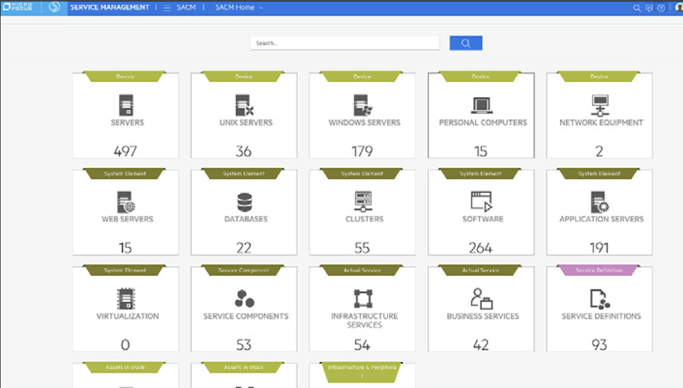Screen dimensions: 683x388
Task: Click the Service Management title
Action: tap(110, 7)
